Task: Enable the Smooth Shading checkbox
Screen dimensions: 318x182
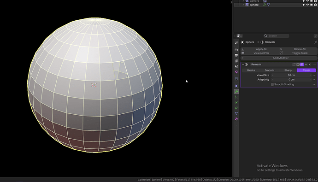Action: [272, 84]
